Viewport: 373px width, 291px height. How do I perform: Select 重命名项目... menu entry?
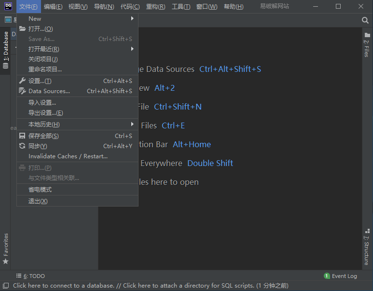77,69
